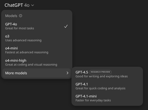The height and width of the screenshot is (110, 148).
Task: Expand the More models submenu
Action: point(37,73)
